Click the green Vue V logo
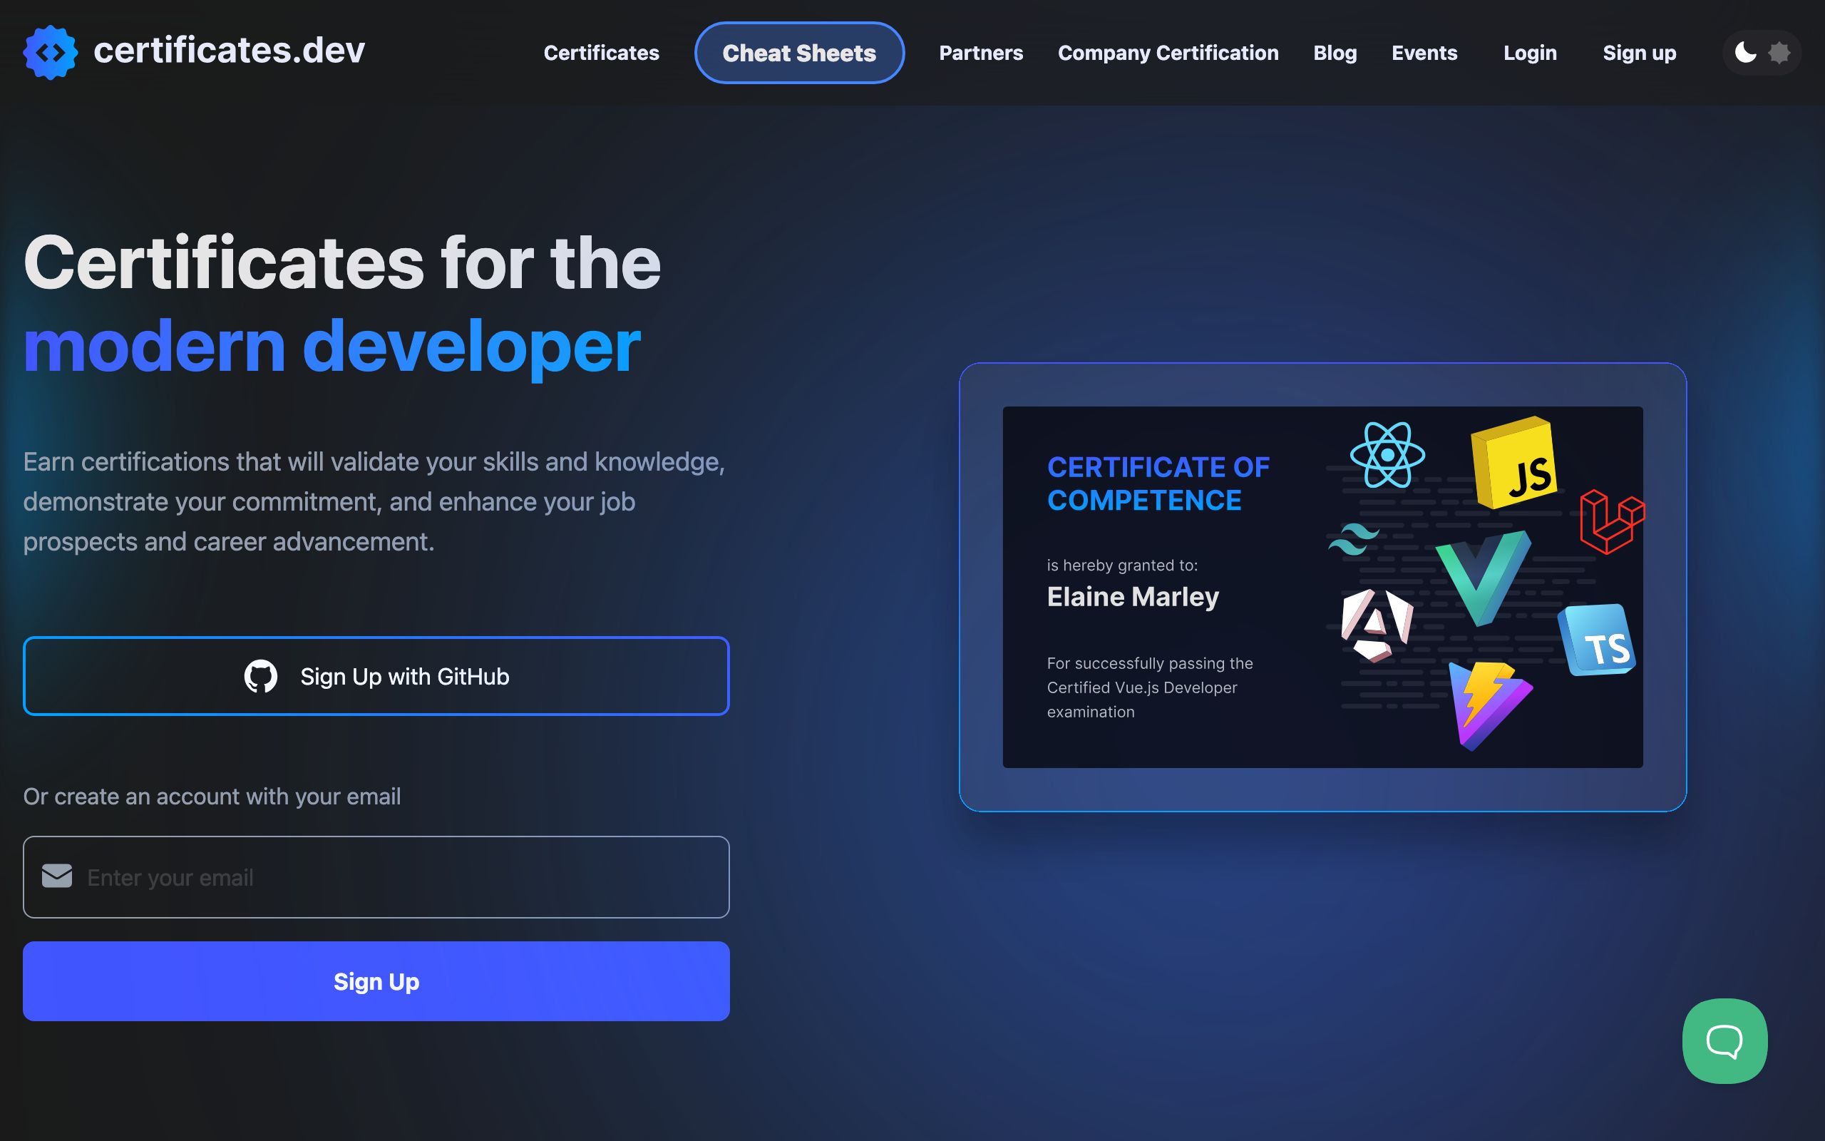The width and height of the screenshot is (1825, 1141). [x=1484, y=578]
